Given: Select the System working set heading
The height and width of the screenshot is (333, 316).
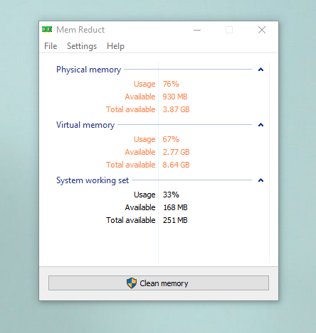Looking at the screenshot, I should click(x=93, y=180).
